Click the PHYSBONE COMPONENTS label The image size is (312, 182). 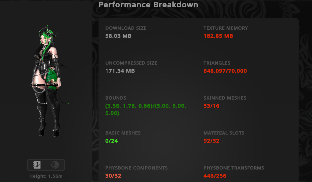137,168
